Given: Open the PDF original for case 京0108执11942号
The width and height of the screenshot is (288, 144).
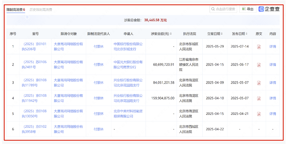Looking at the screenshot, I should pos(259,98).
